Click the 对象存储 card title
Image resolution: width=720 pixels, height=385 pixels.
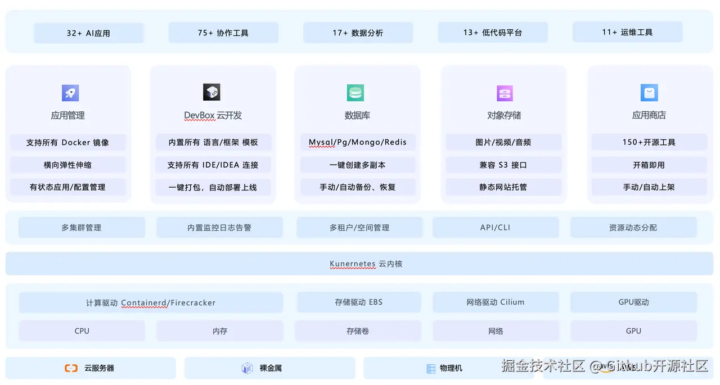coord(504,115)
